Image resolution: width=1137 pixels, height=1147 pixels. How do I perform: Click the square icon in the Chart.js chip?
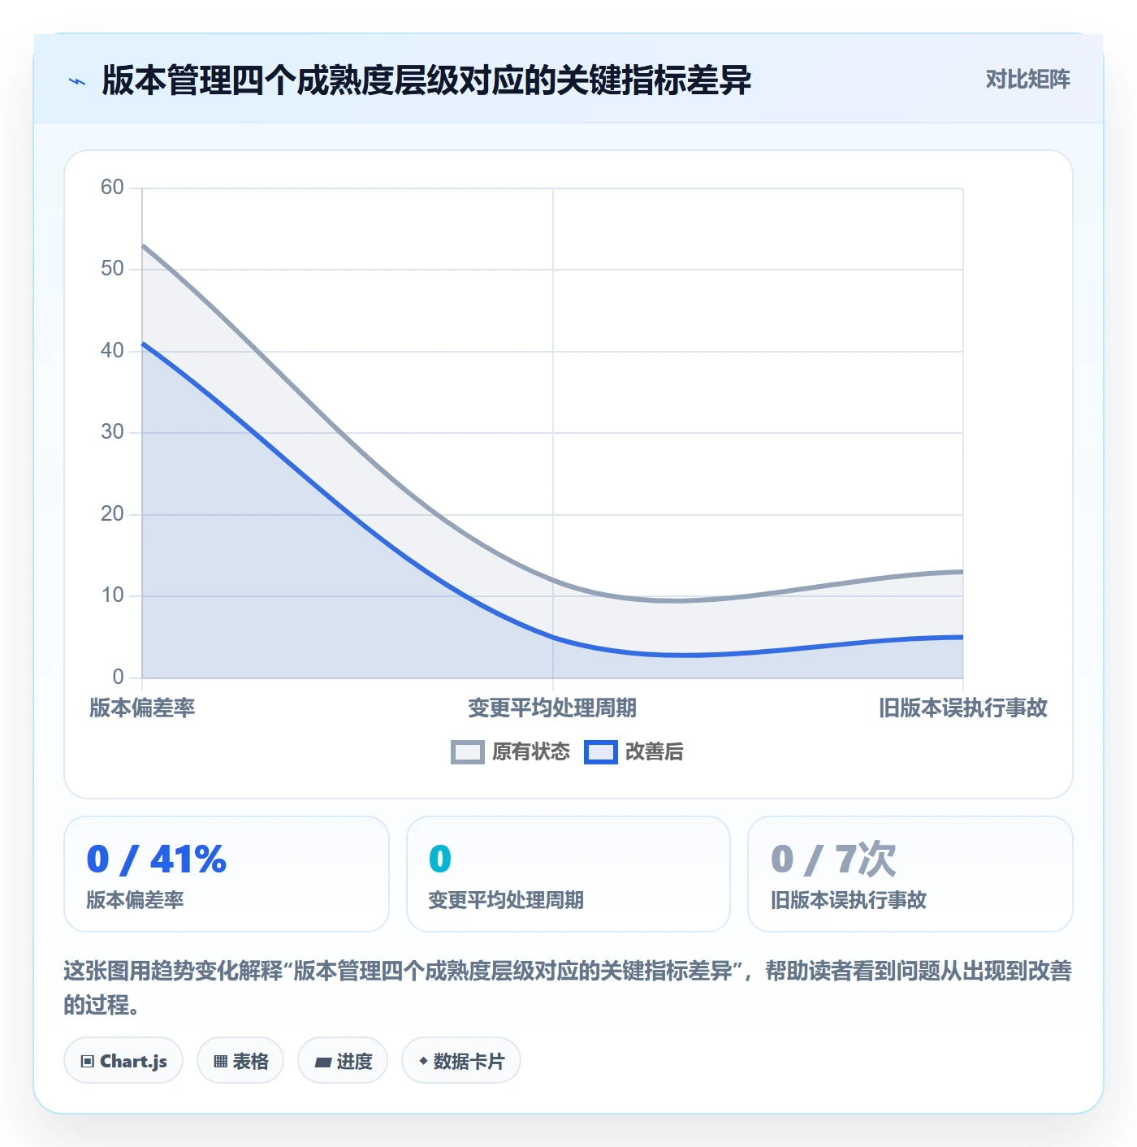pyautogui.click(x=88, y=1062)
